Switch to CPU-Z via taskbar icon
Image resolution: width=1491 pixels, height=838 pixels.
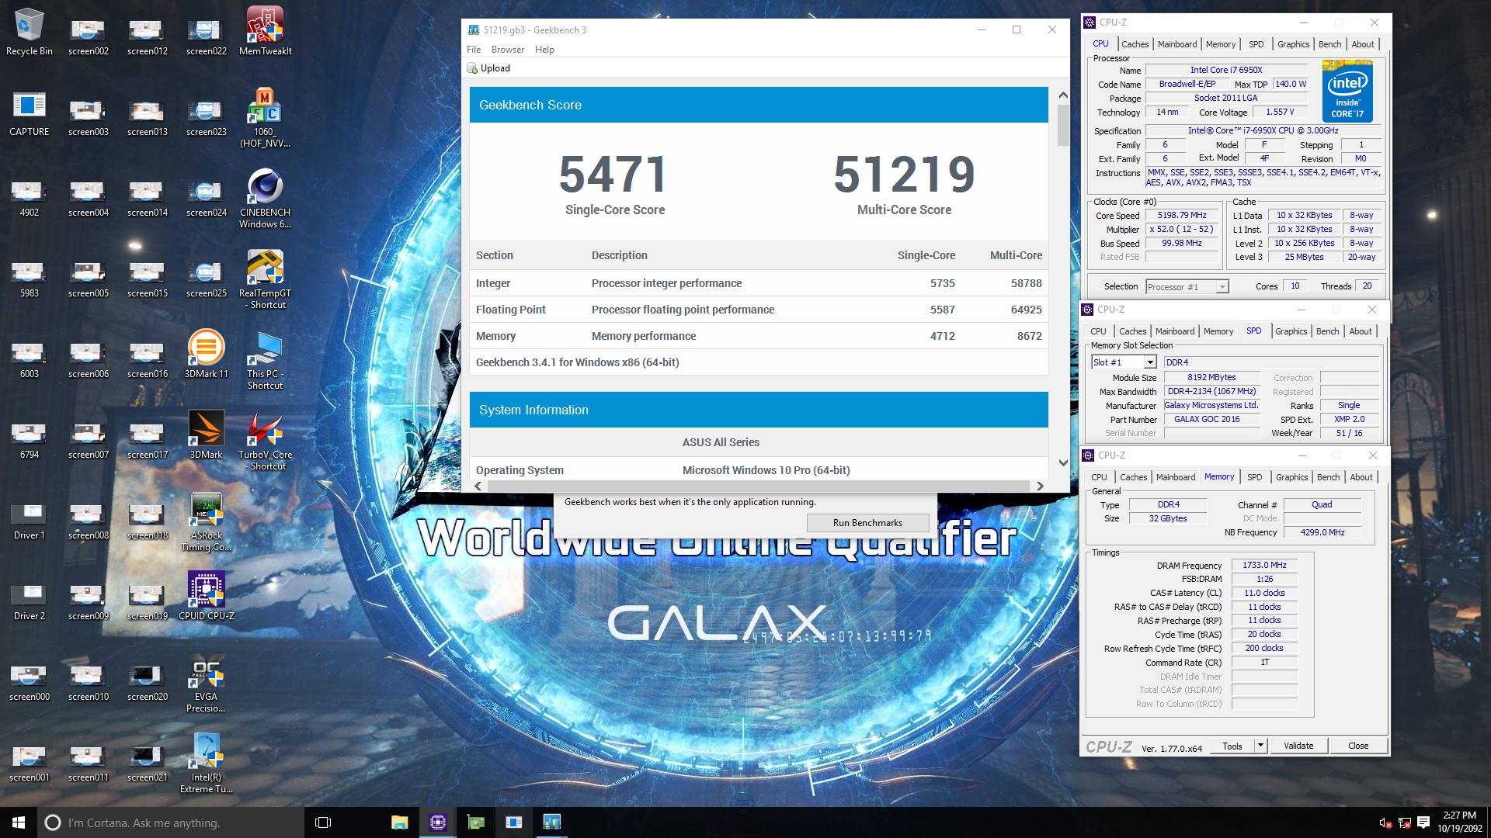point(437,822)
